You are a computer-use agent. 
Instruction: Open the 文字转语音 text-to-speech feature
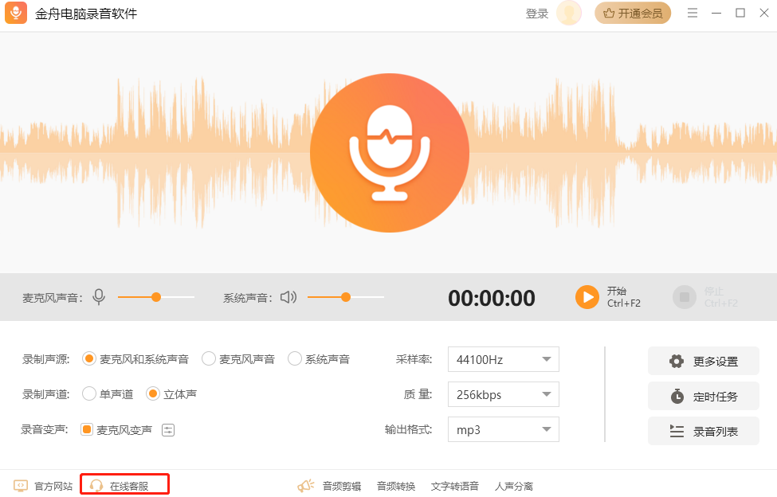point(458,485)
